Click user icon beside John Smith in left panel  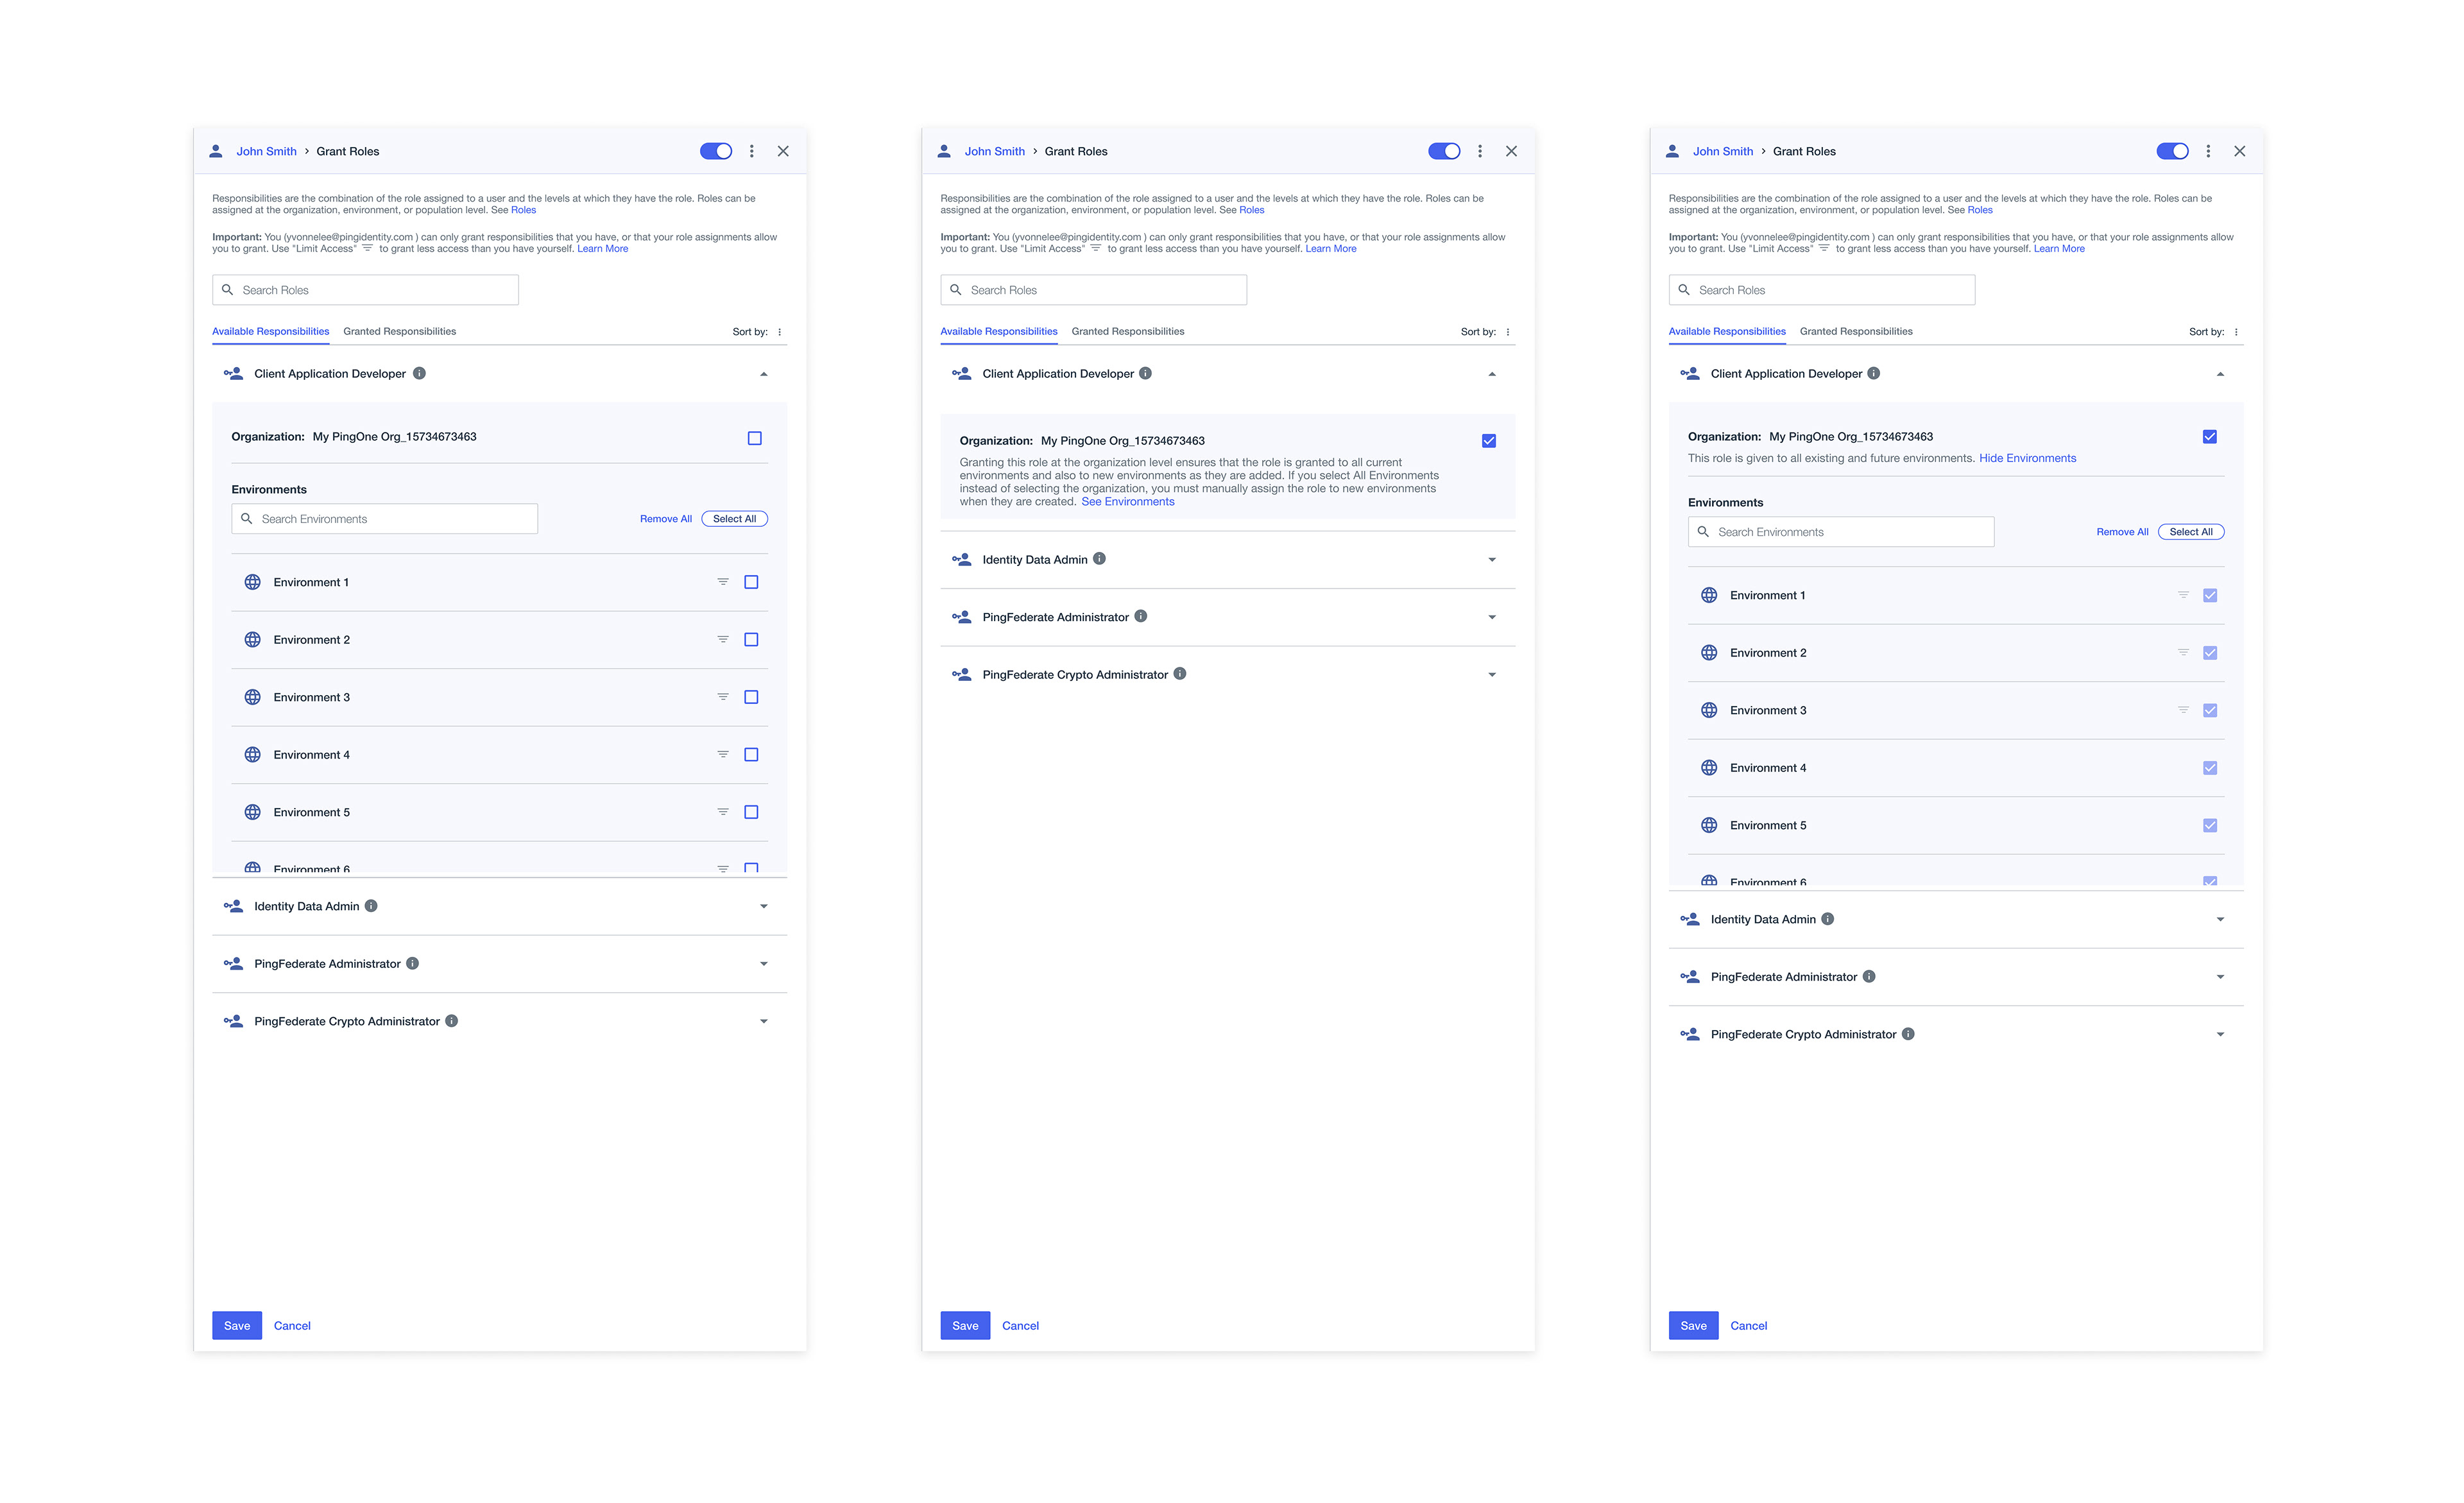click(216, 151)
